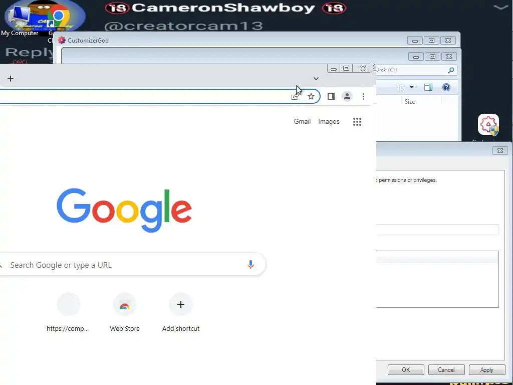Open Chrome three-dot menu
This screenshot has width=513, height=385.
[x=363, y=96]
